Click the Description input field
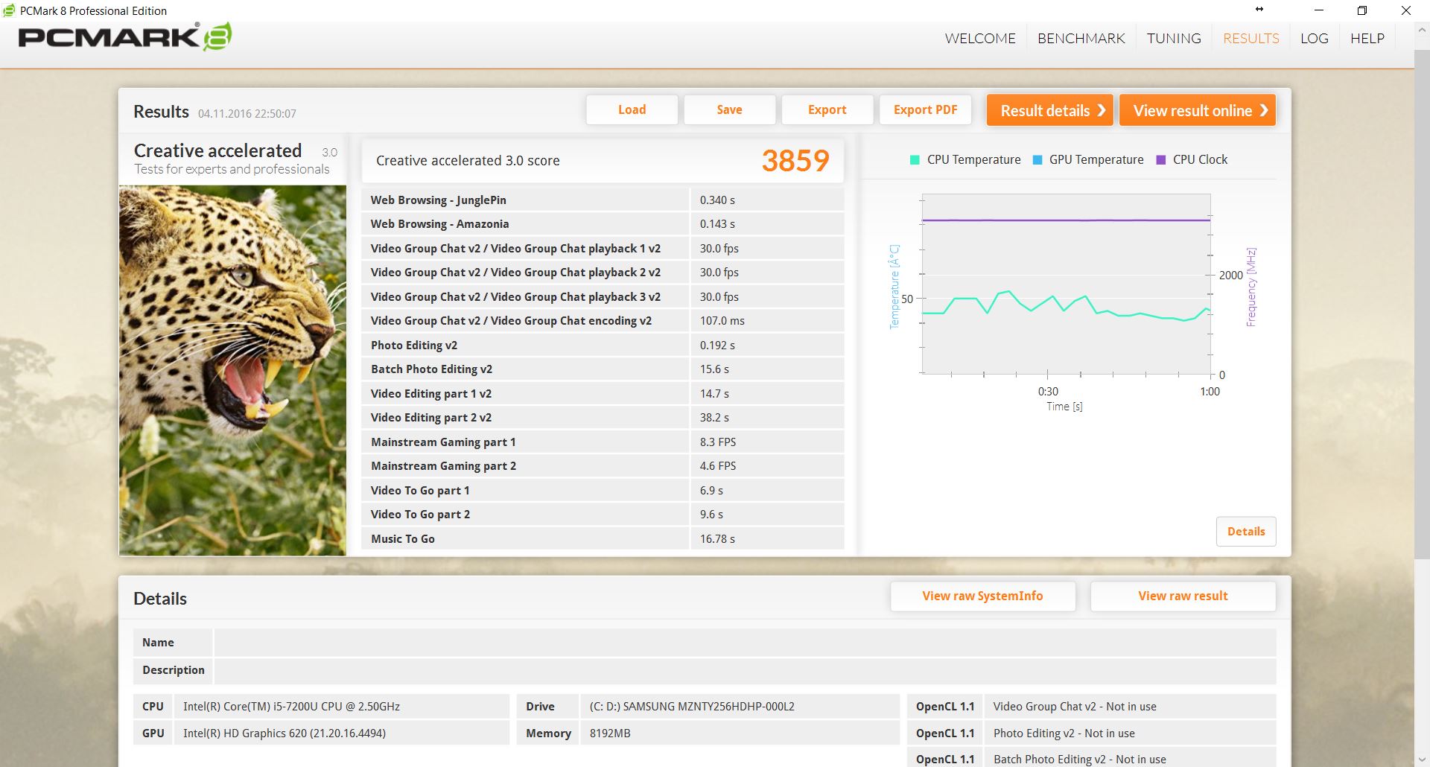 coord(745,670)
